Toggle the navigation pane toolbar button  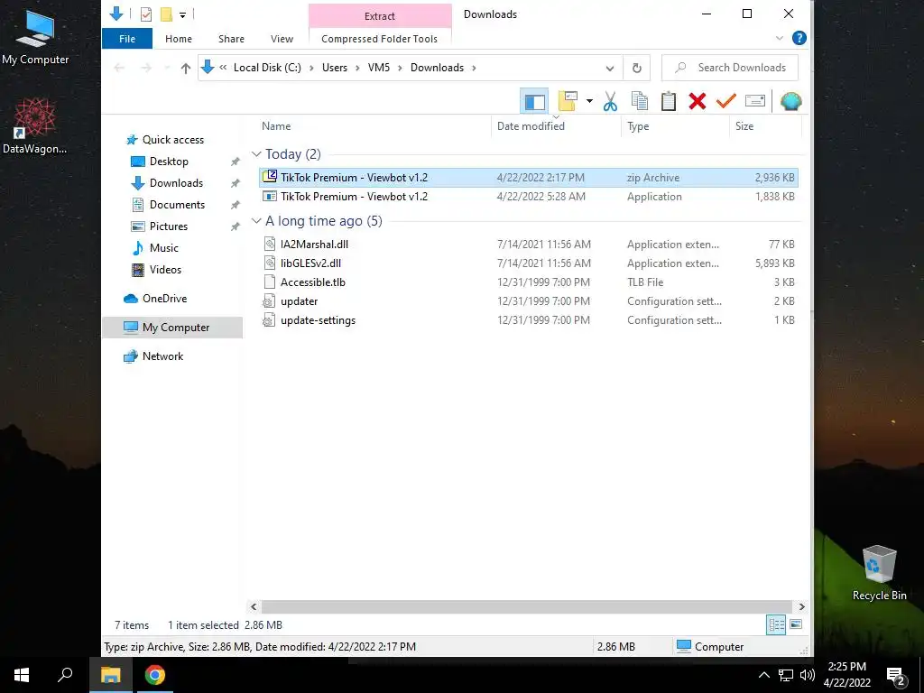click(x=534, y=101)
